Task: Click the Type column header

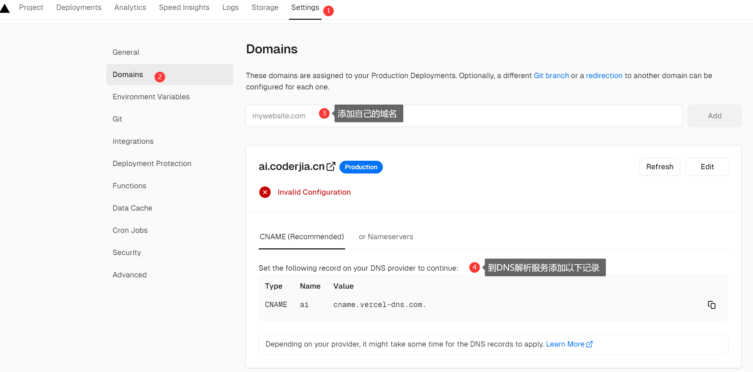Action: pyautogui.click(x=273, y=286)
